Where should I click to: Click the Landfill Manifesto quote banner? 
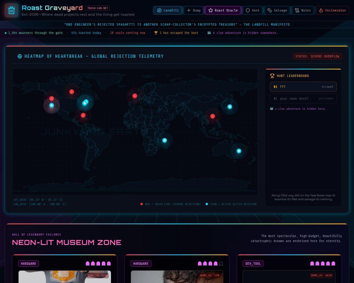pos(177,24)
